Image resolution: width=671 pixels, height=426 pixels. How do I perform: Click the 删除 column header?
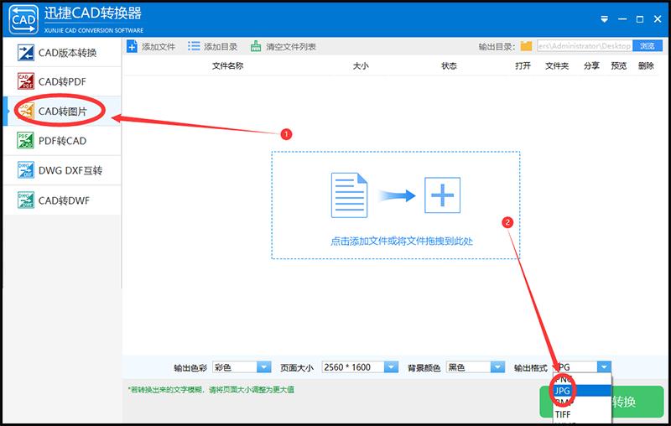[646, 66]
